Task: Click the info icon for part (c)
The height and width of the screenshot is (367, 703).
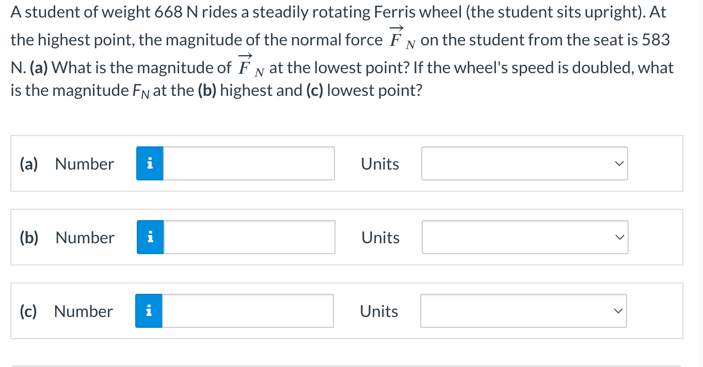Action: click(149, 311)
